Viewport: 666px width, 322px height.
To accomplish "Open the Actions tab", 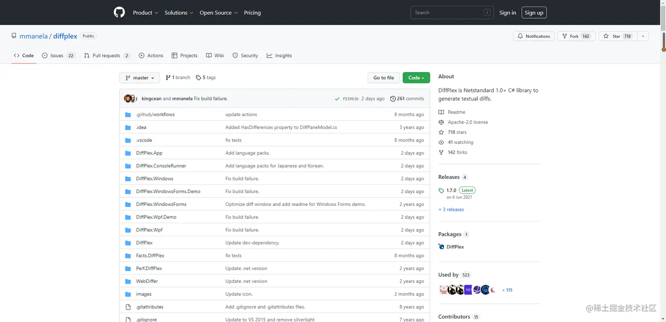I will (151, 55).
